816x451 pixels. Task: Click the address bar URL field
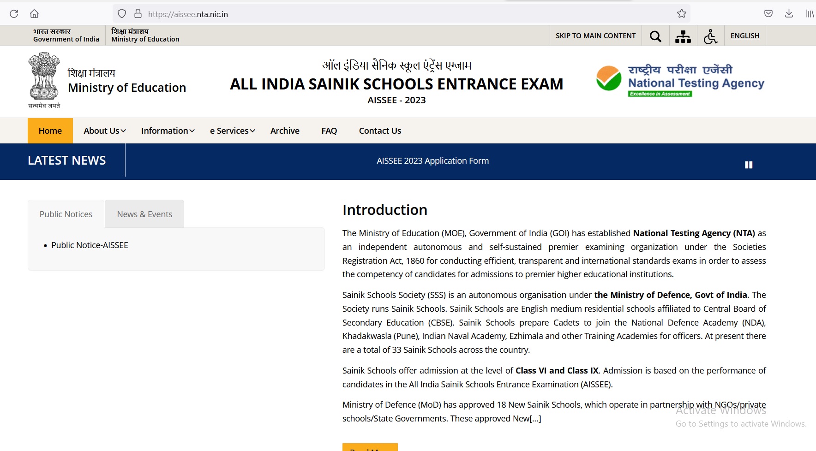point(402,14)
